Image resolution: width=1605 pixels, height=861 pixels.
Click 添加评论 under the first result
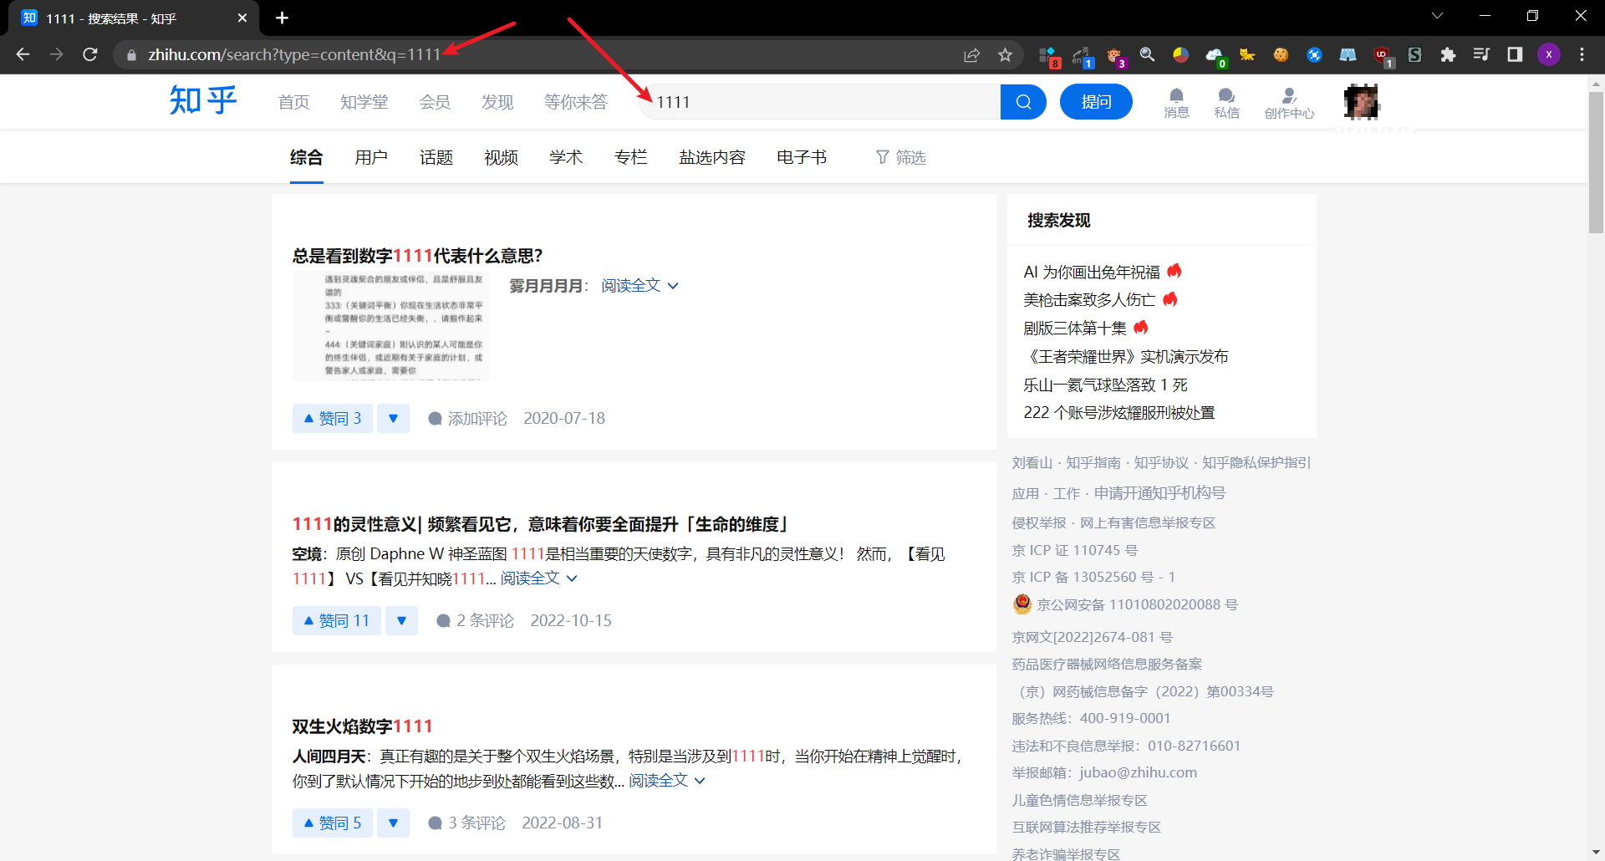click(x=468, y=418)
